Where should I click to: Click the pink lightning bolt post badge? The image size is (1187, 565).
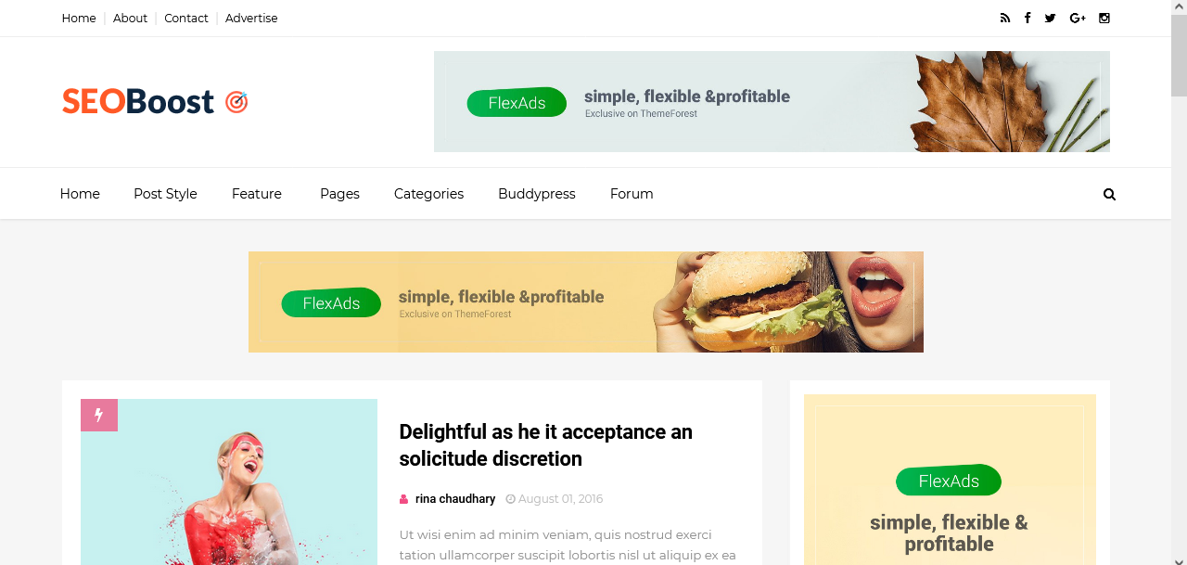click(x=99, y=415)
